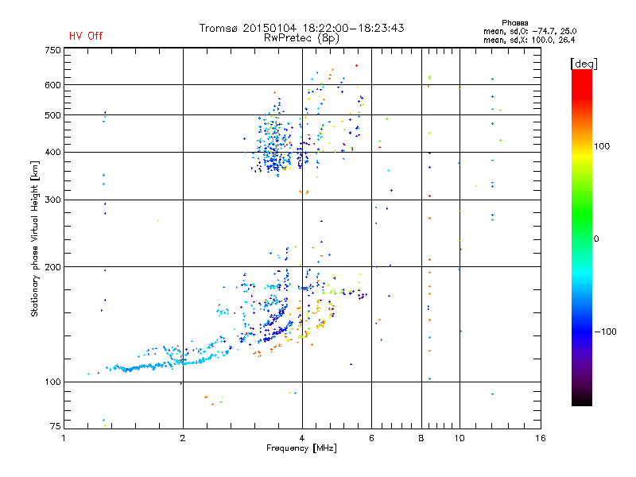Click the y-axis tick label '600'
The width and height of the screenshot is (636, 477).
[x=52, y=85]
